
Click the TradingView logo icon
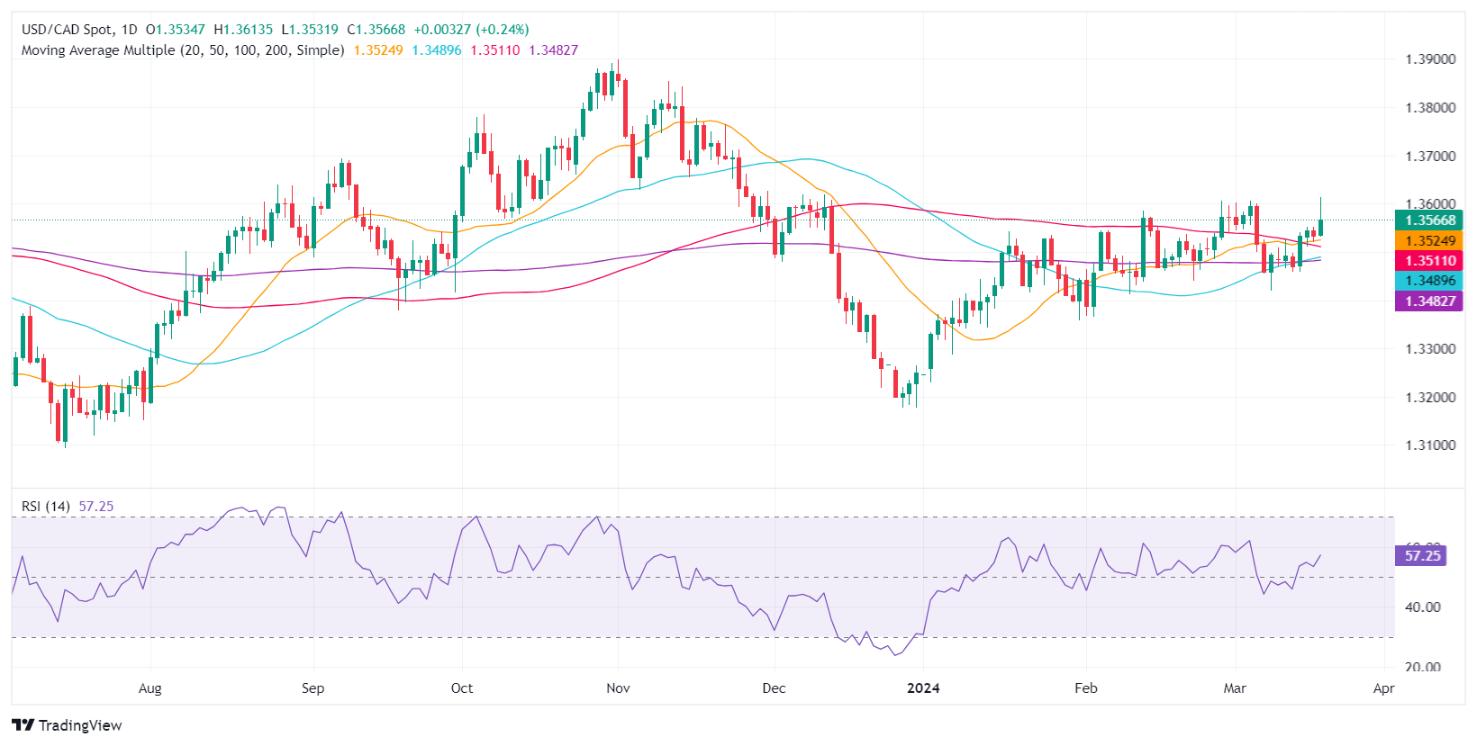23,725
